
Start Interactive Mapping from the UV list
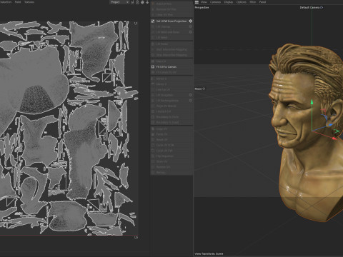(171, 49)
